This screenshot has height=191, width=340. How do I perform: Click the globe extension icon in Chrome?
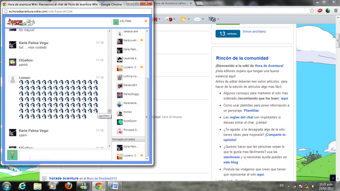coord(328,11)
